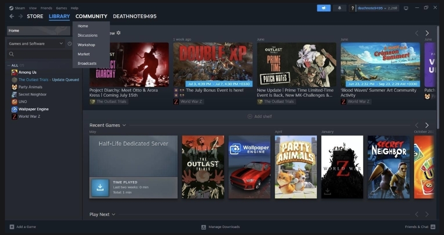Open The Outlast Trials game cover
This screenshot has width=444, height=235.
(x=203, y=167)
